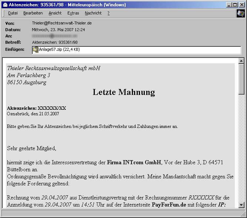
Task: Maximize the message window
Action: pos(235,5)
